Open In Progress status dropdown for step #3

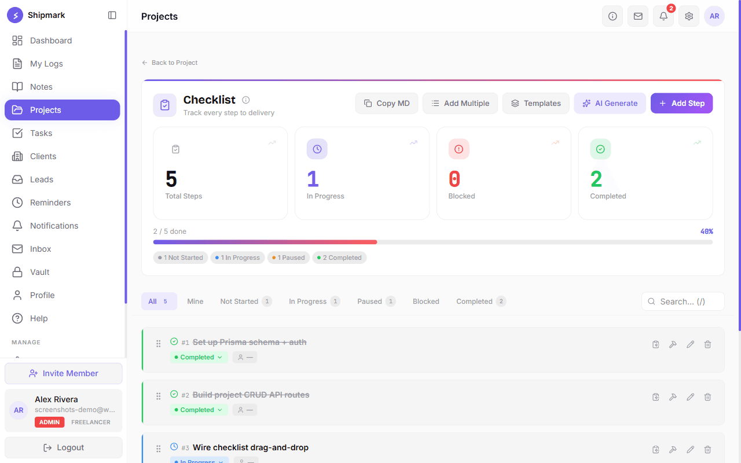(199, 460)
